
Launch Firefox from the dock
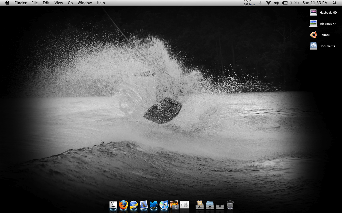point(123,205)
